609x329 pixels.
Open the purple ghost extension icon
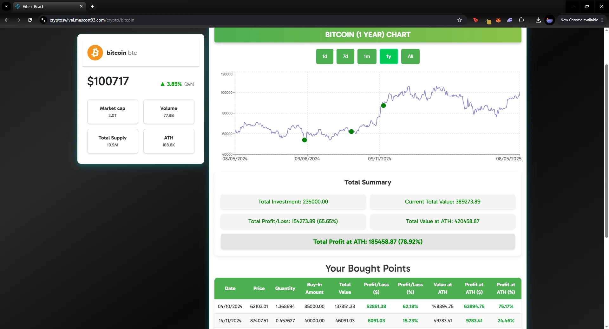coord(510,20)
